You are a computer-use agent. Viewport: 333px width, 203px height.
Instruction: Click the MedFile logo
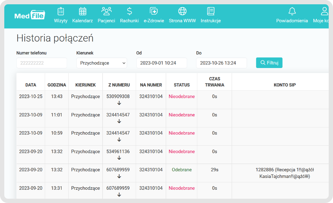point(30,15)
